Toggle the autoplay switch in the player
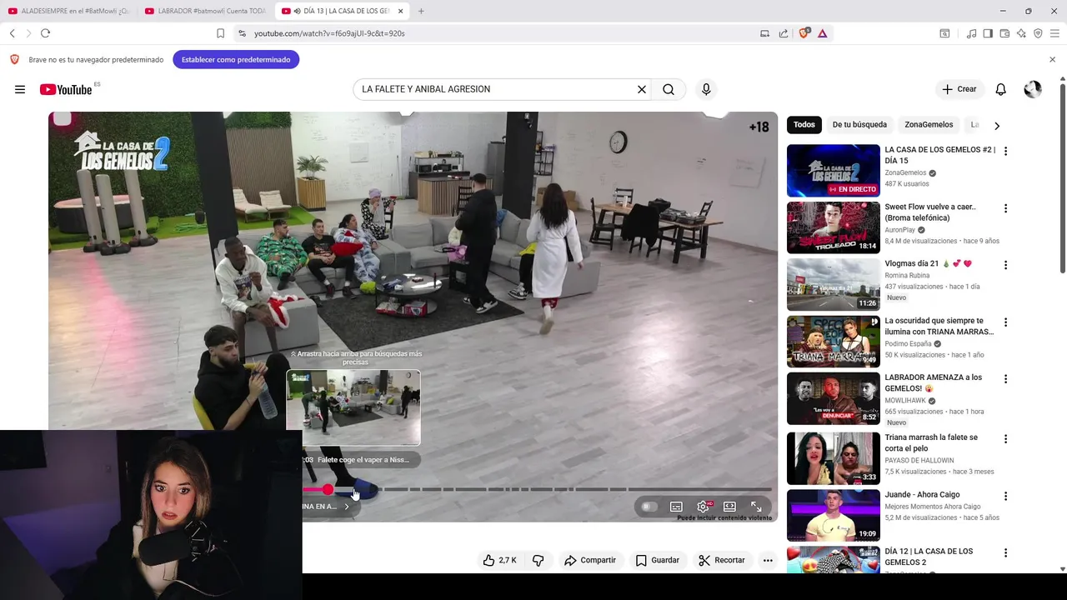 point(649,507)
